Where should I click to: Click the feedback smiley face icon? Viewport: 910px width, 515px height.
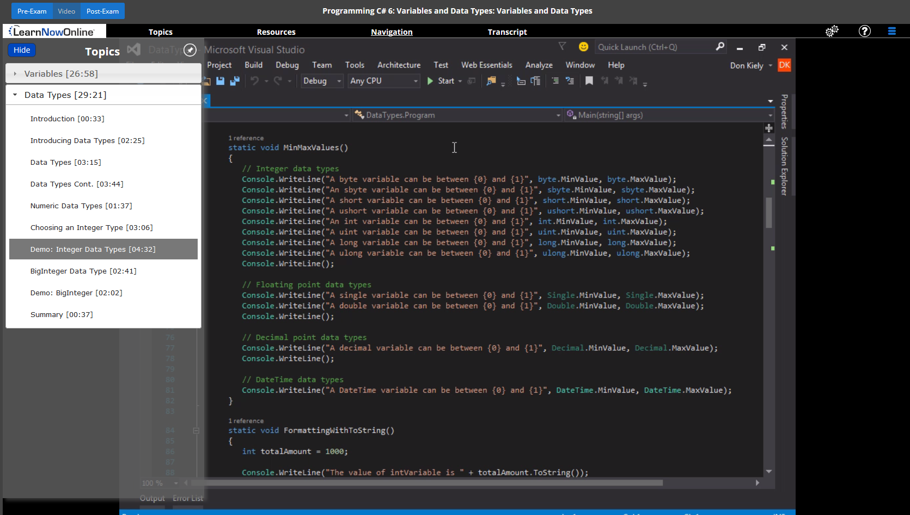583,47
